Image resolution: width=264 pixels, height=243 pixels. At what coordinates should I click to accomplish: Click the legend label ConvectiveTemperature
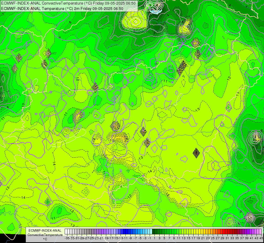tap(45, 235)
